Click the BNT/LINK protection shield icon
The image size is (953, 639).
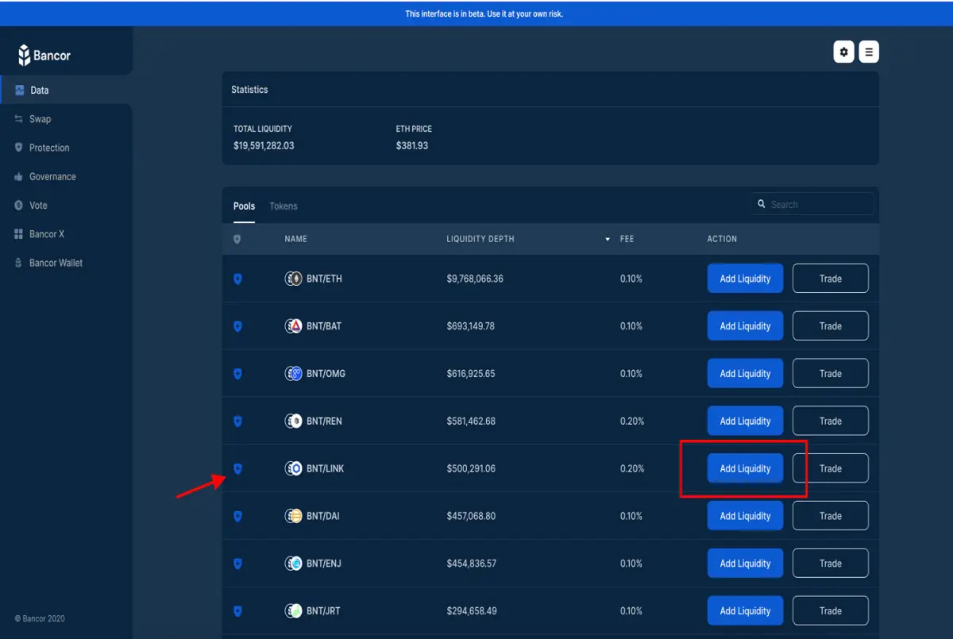pyautogui.click(x=237, y=469)
